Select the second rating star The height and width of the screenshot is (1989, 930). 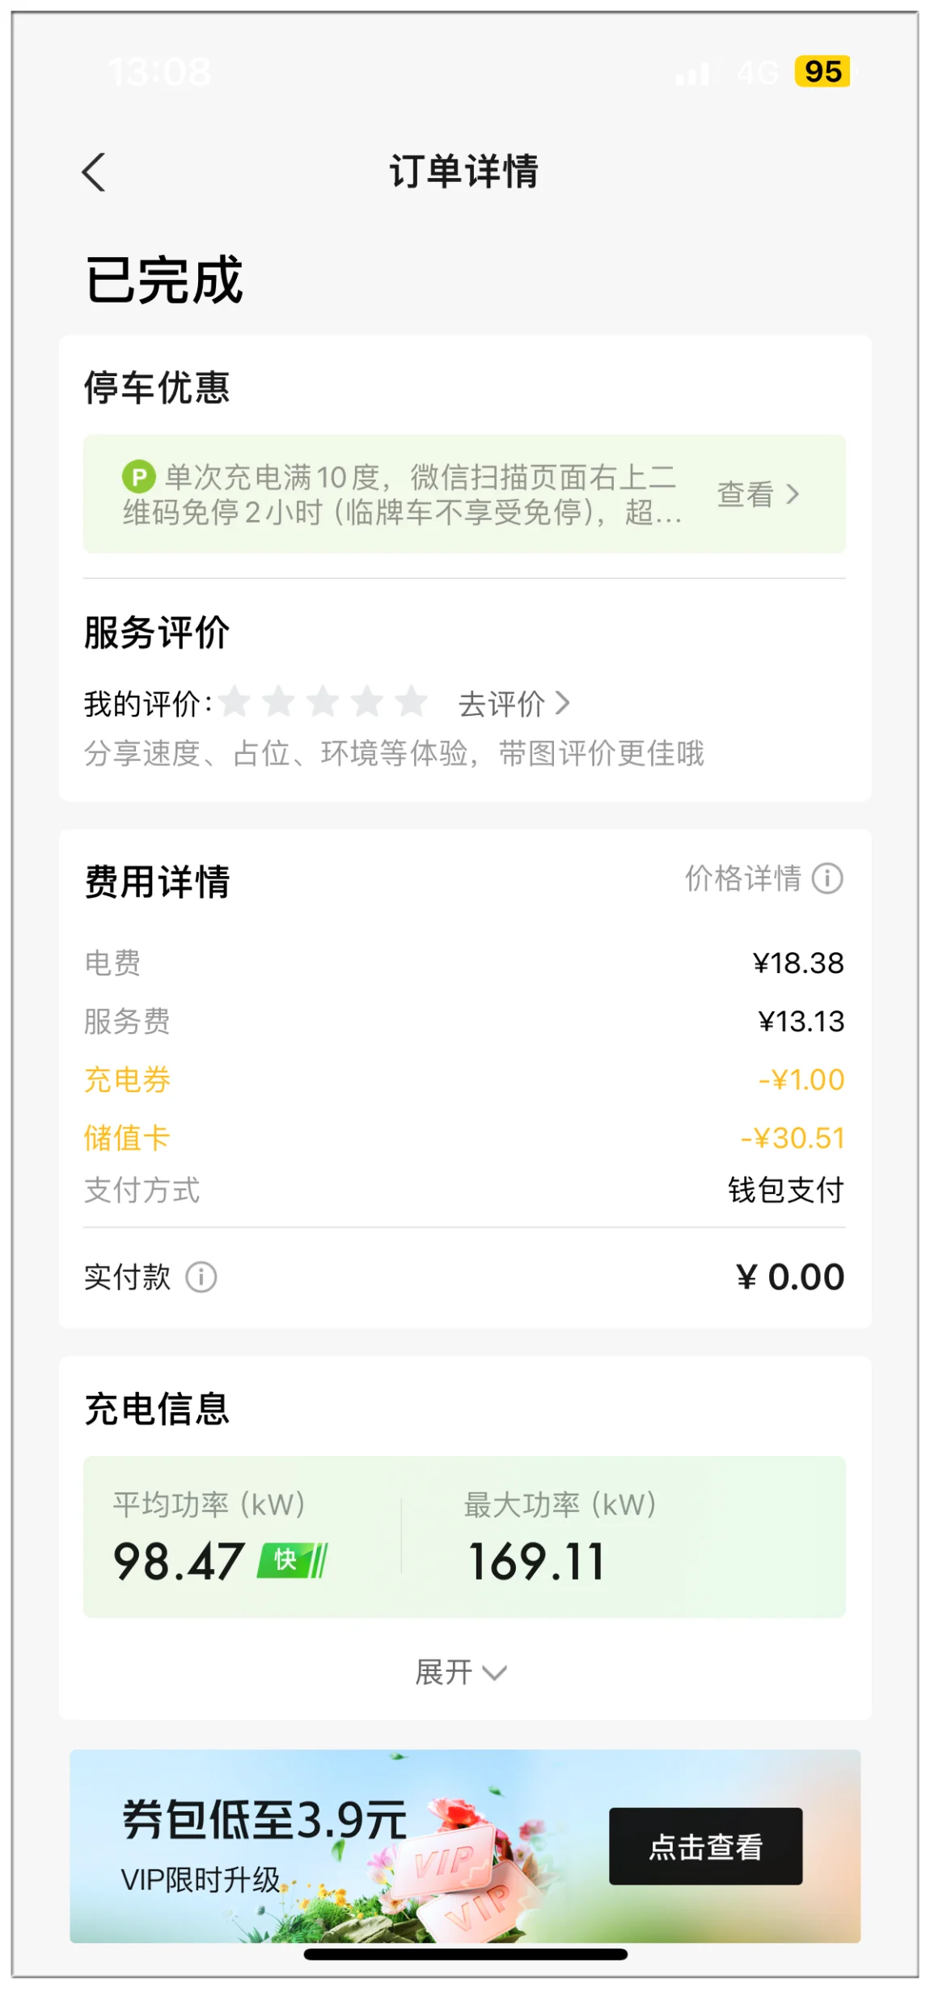279,702
